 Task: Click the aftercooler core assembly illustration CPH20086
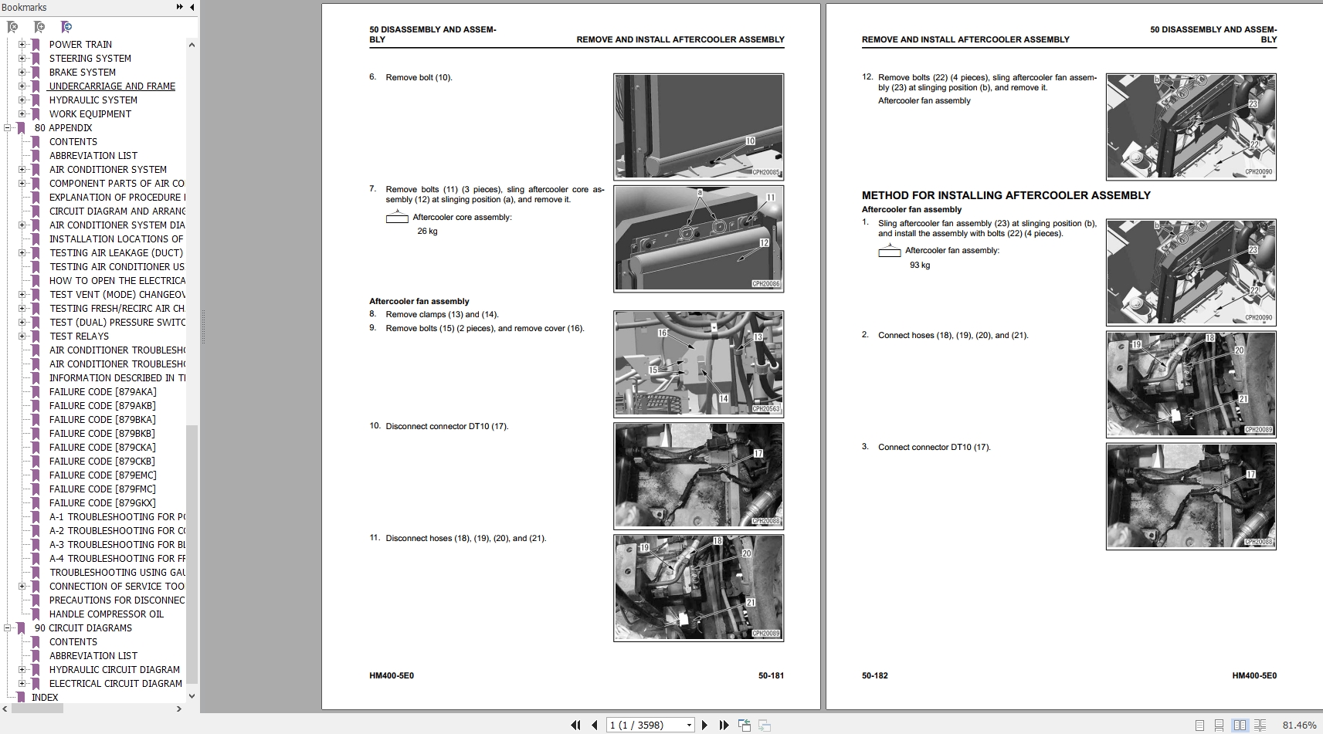698,238
